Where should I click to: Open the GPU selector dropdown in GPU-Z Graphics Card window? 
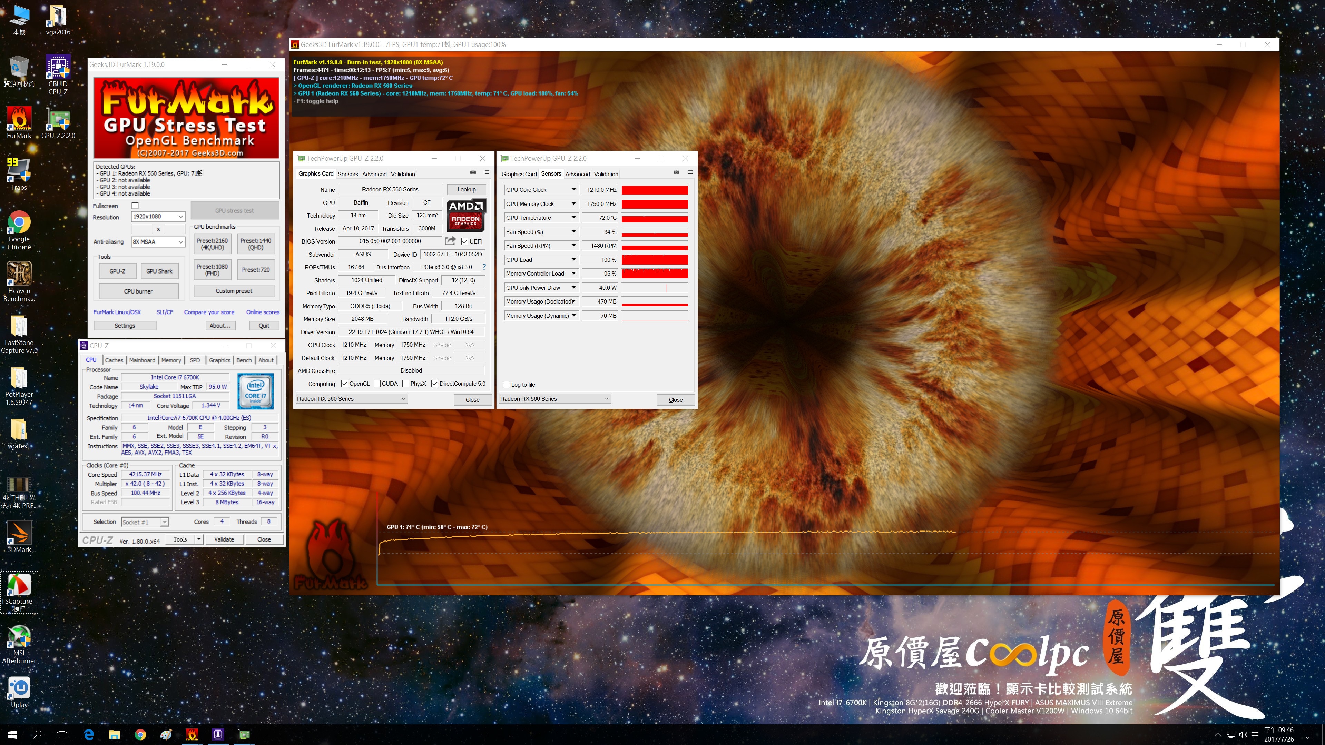(351, 399)
